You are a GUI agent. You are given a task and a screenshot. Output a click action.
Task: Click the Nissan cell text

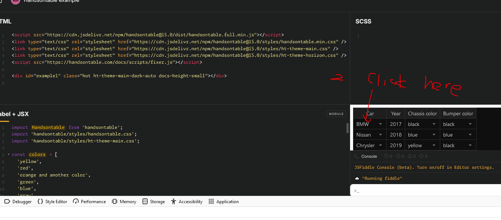364,135
